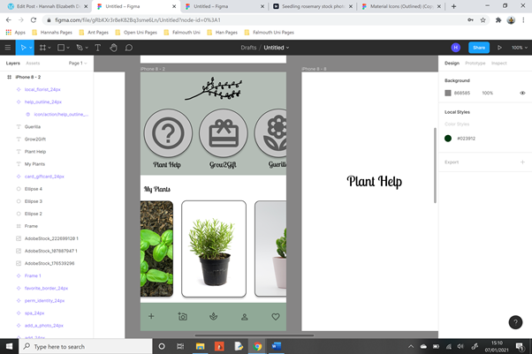Click the blue Share button
The image size is (532, 354).
coord(478,48)
